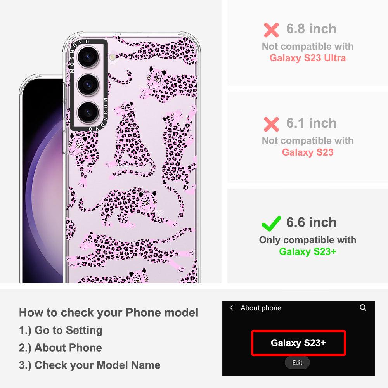Click the Check your Model Name step
The width and height of the screenshot is (388, 388).
tap(90, 365)
